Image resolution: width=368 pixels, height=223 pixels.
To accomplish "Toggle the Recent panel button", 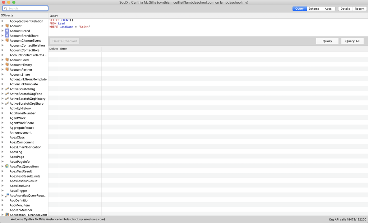I will (x=359, y=9).
